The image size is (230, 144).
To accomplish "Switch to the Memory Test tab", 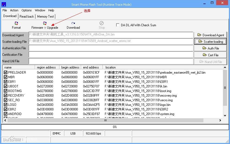I will click(46, 17).
